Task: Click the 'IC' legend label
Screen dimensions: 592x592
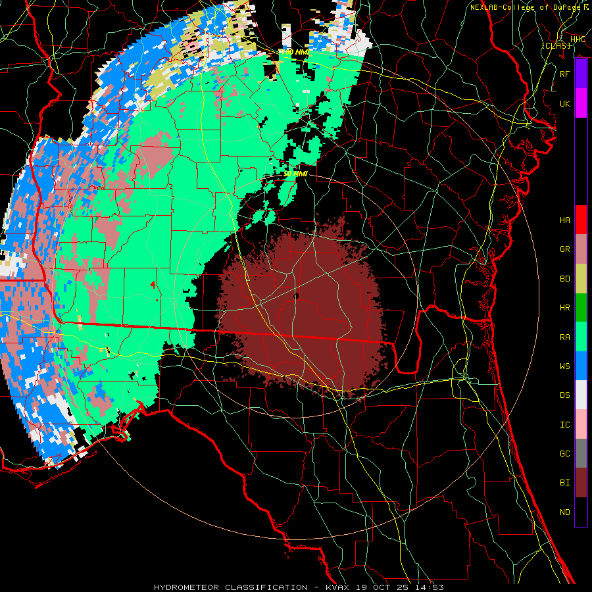Action: [x=565, y=425]
